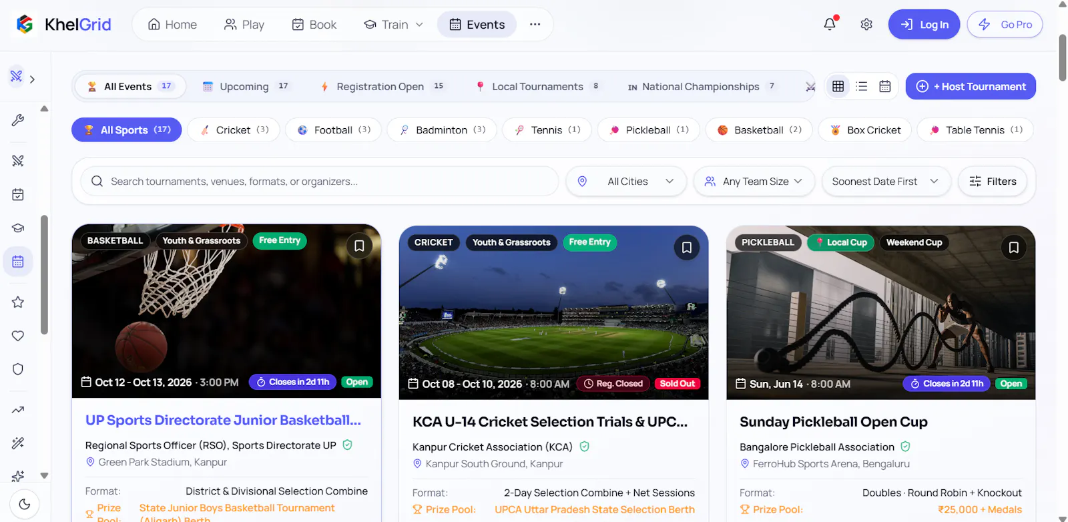Bookmark the UP Sports Directorate basketball card

pos(359,246)
